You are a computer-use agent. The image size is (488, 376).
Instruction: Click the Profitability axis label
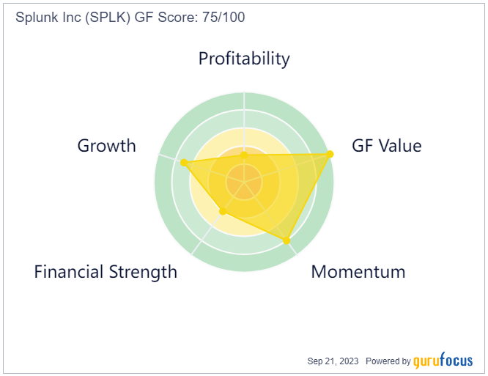tap(244, 59)
